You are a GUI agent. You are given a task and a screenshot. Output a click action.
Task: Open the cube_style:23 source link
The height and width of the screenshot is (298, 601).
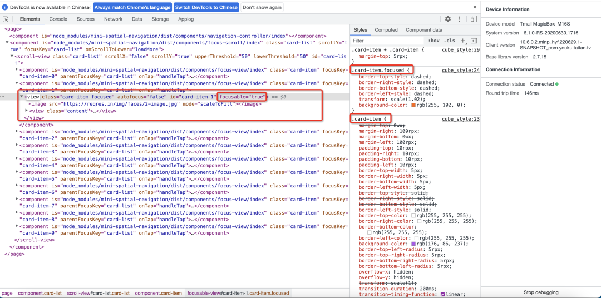pos(461,119)
